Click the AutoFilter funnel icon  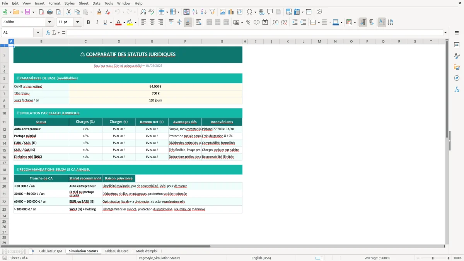[212, 12]
